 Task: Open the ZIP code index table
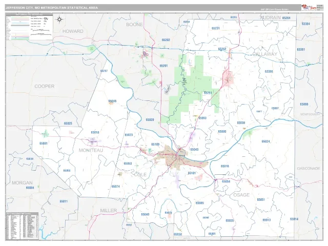22,227
